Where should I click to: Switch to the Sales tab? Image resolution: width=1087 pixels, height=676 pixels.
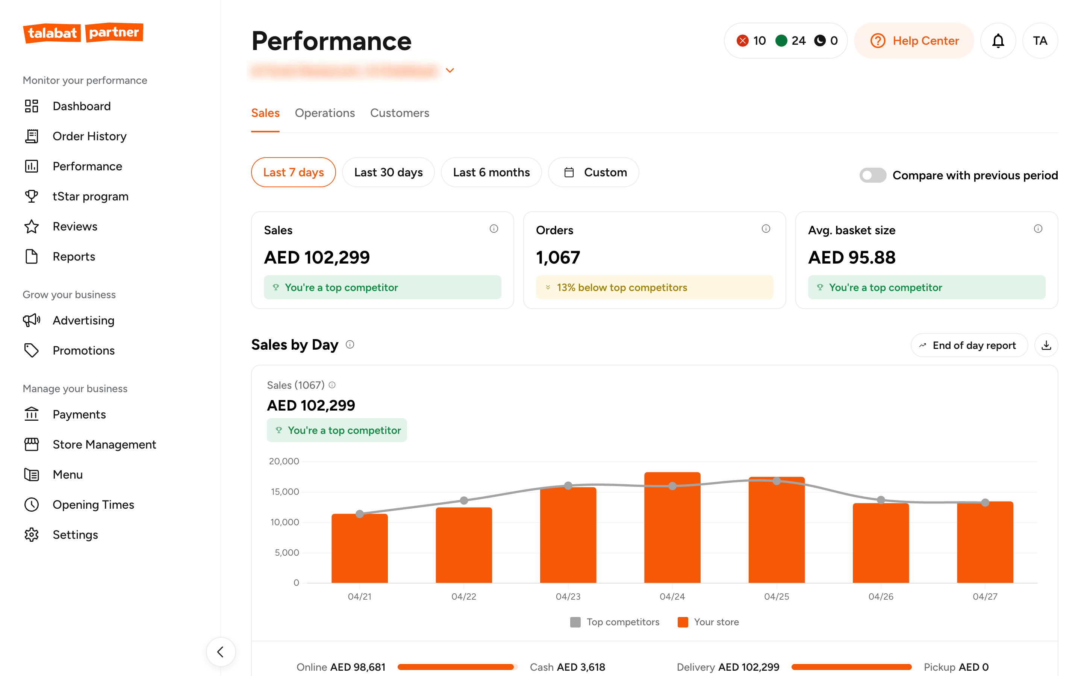coord(265,113)
